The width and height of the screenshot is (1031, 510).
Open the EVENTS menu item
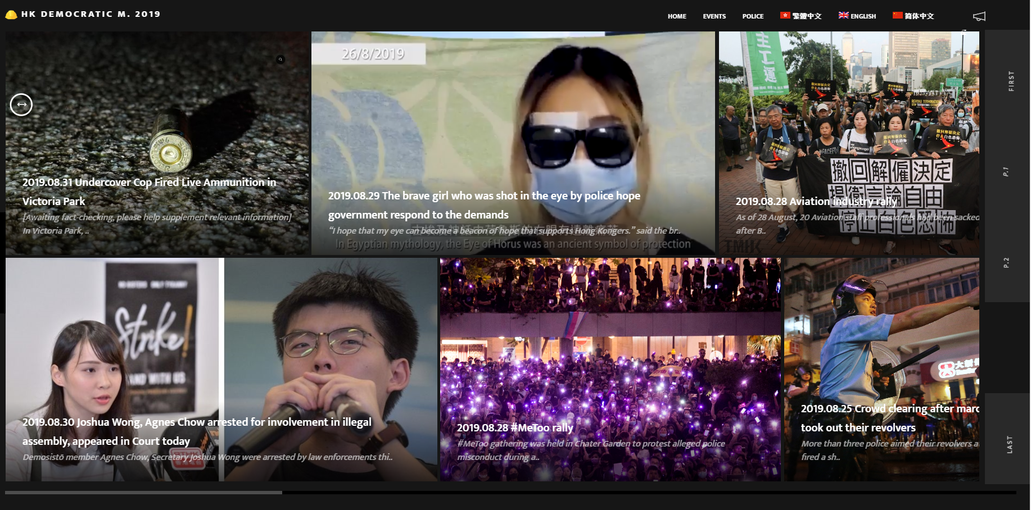714,16
